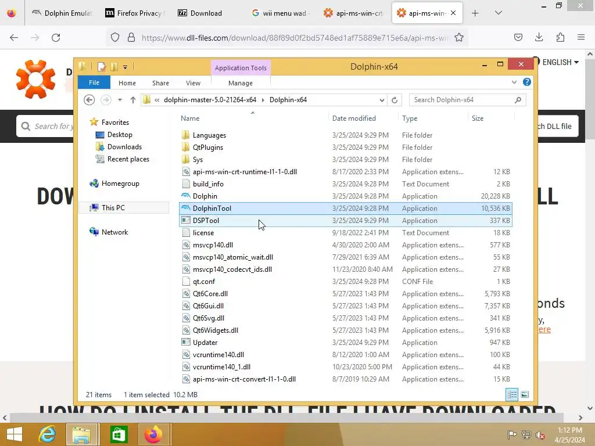Select the DSPTool application icon
This screenshot has height=446, width=595.
tap(186, 220)
